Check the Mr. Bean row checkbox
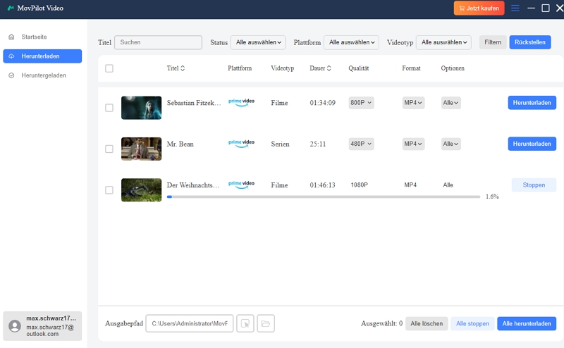The image size is (564, 348). (x=109, y=149)
